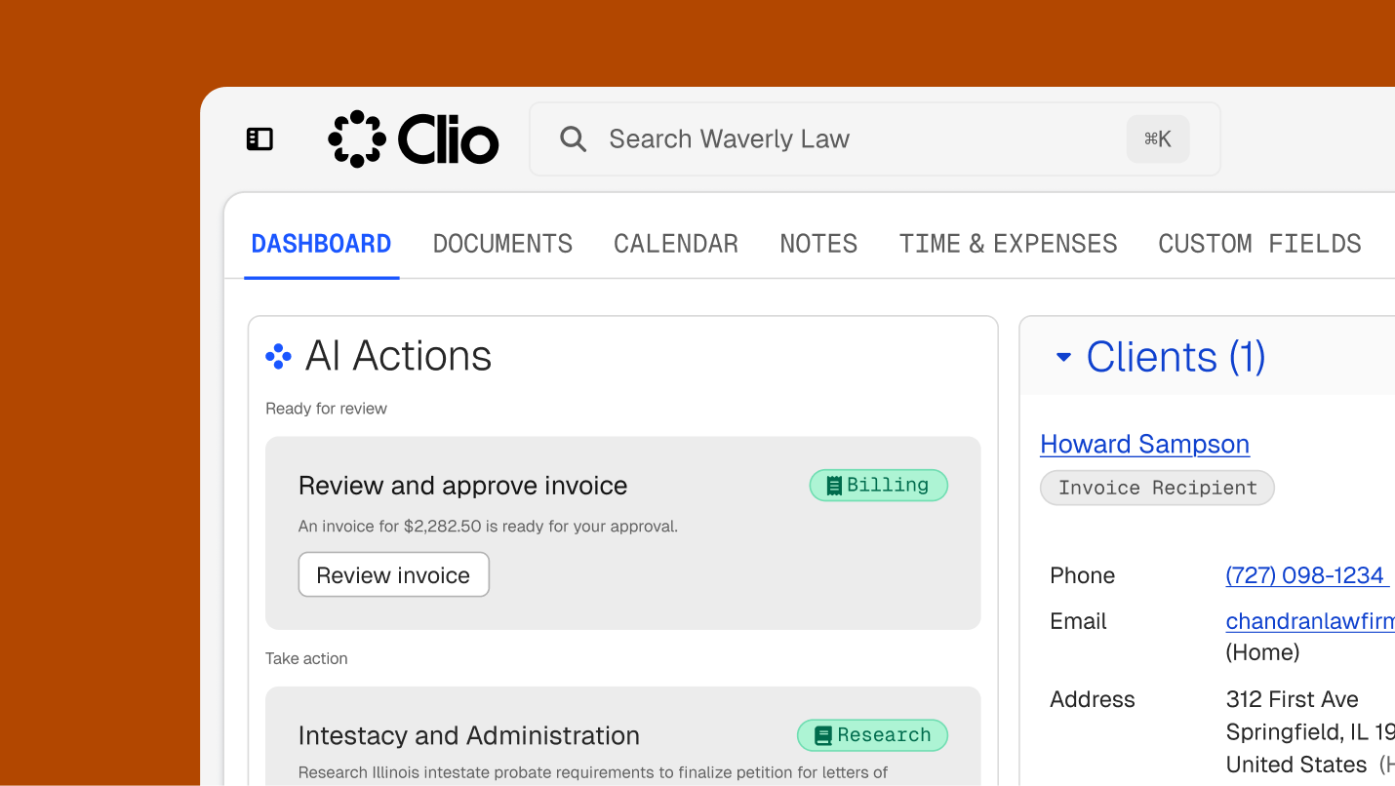Click the Intestacy and Administration title

(469, 735)
